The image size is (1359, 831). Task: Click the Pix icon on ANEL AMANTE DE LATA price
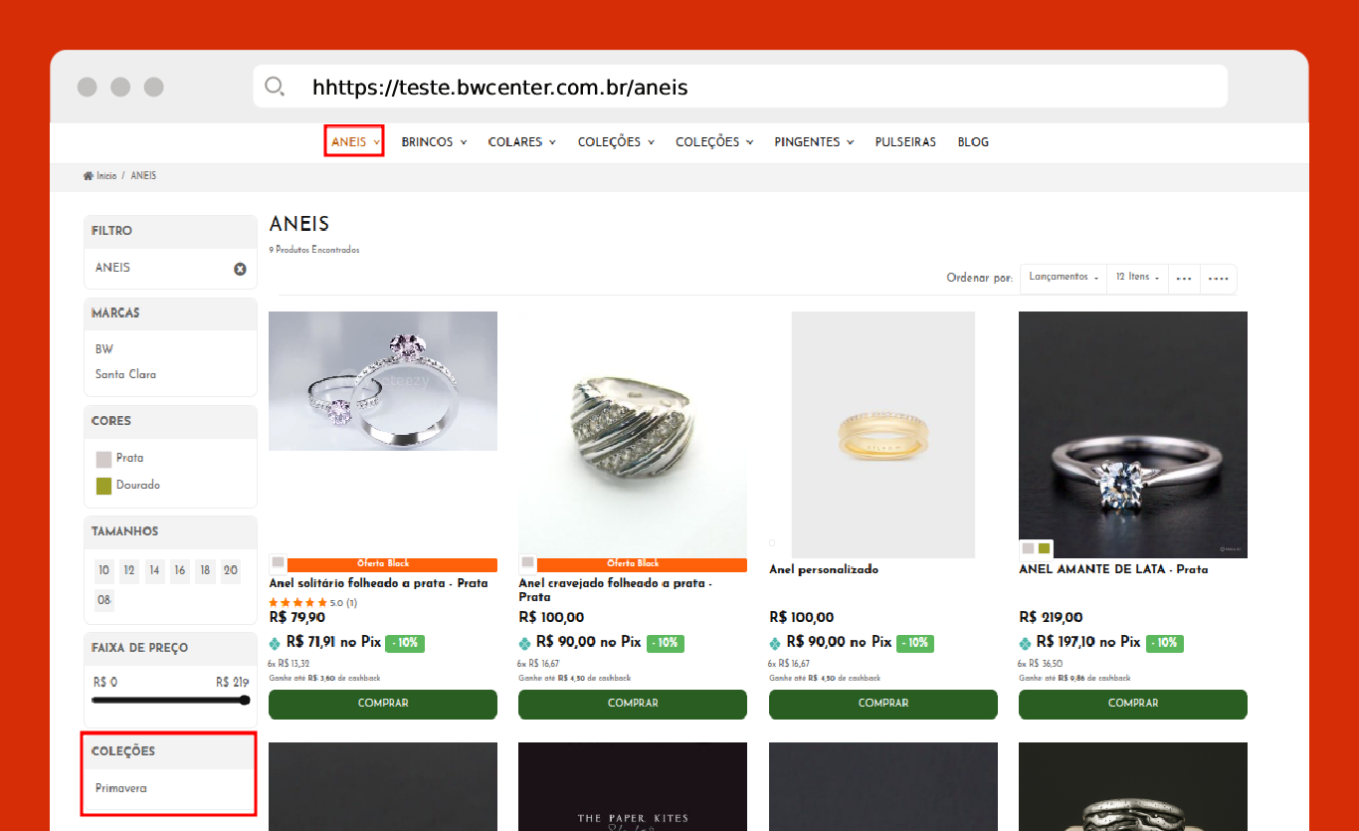(x=1025, y=643)
